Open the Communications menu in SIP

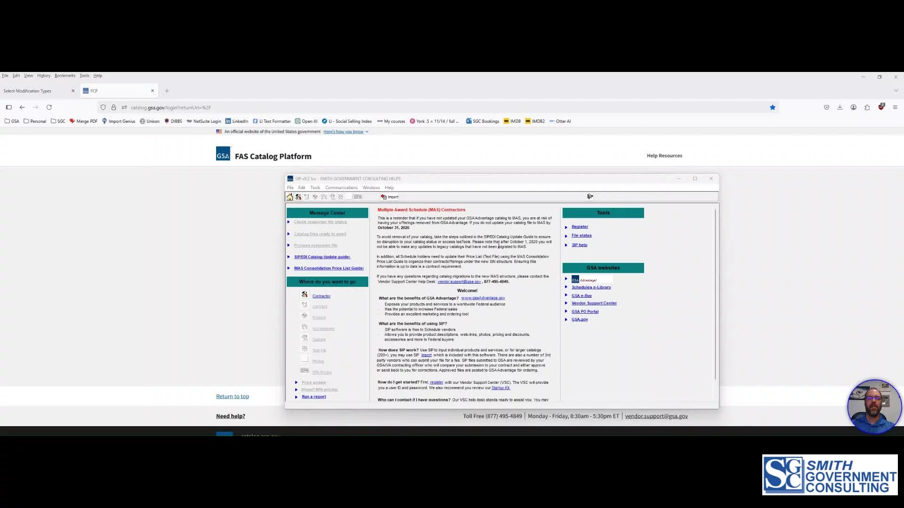[x=341, y=188]
